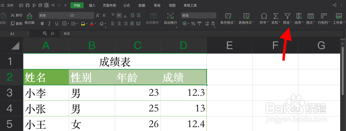Open the 表格工具 tab
Viewport: 346px width, 131px height.
click(190, 5)
